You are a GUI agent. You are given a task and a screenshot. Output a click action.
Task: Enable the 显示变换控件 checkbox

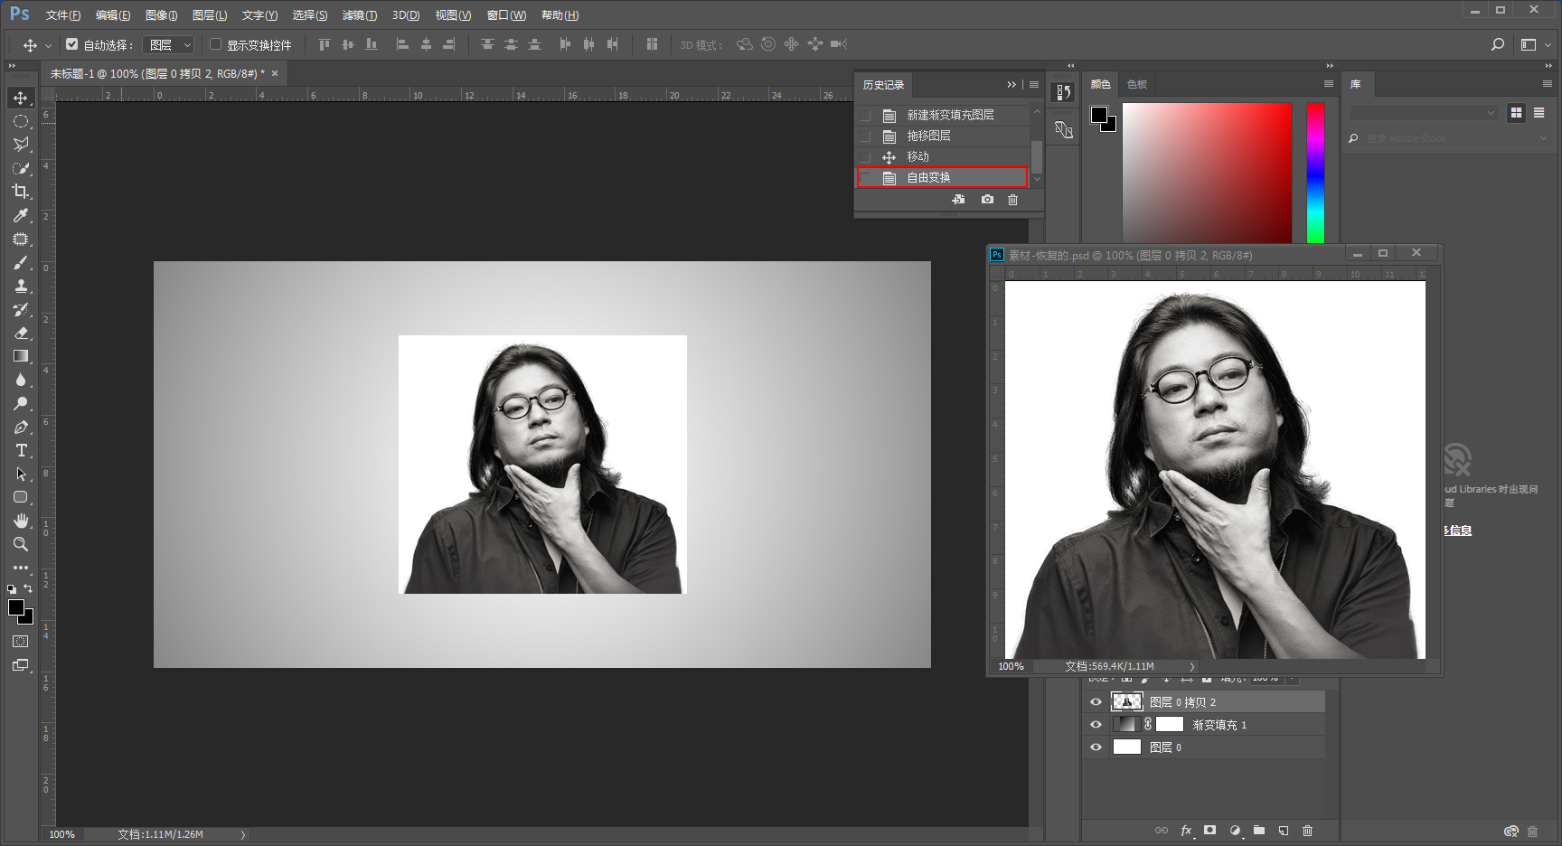pos(215,44)
